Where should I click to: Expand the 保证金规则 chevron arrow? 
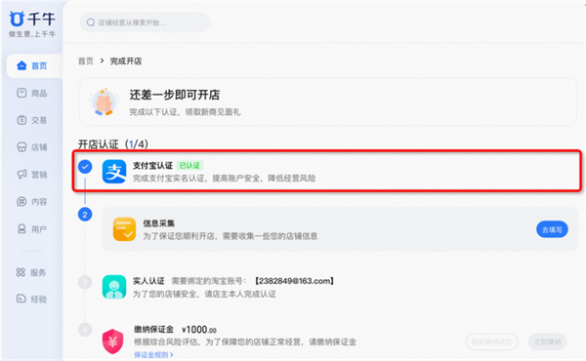[172, 354]
